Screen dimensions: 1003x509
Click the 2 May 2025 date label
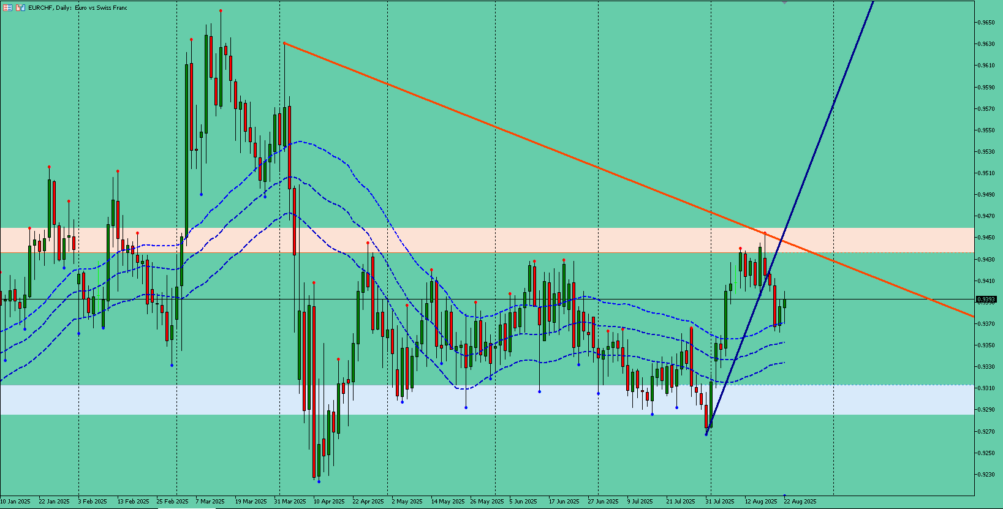click(x=407, y=502)
